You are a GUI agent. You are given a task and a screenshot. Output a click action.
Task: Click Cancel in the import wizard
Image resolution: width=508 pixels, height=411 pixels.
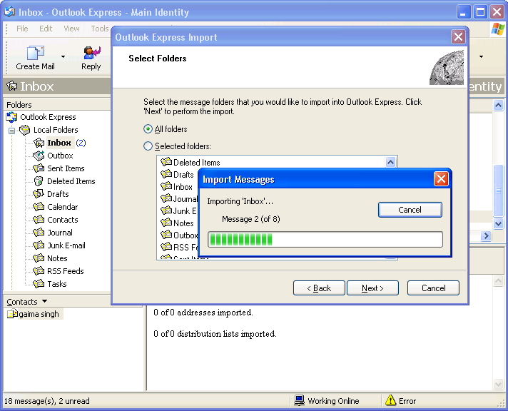click(433, 288)
